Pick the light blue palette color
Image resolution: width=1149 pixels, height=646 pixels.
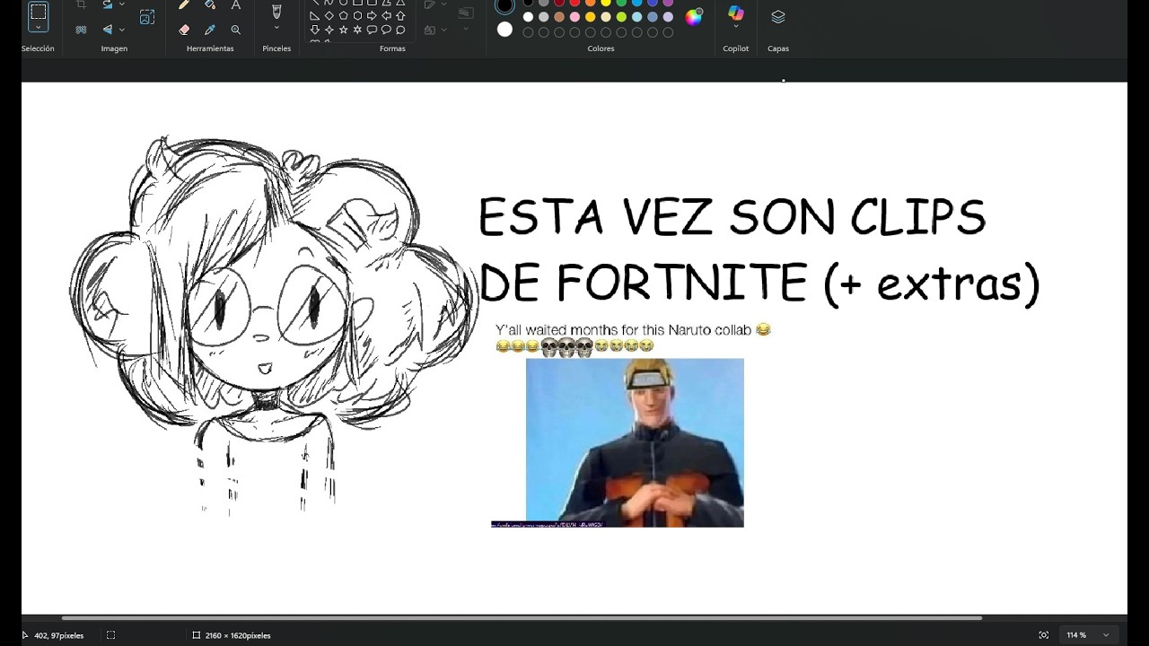coord(637,17)
